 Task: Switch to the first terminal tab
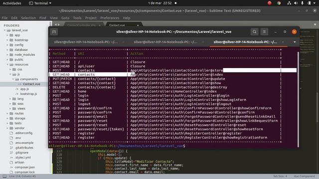(x=86, y=42)
